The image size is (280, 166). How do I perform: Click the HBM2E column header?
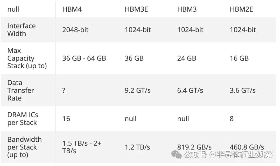pyautogui.click(x=241, y=9)
